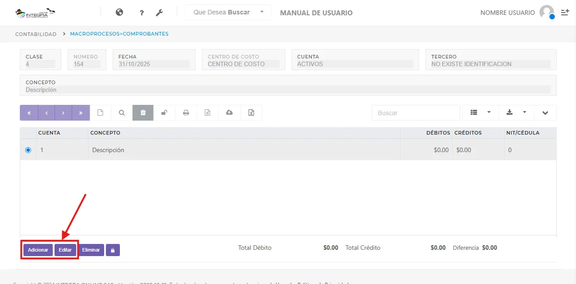The height and width of the screenshot is (284, 576).
Task: Select the radio button on the Descripción row
Action: tap(28, 150)
